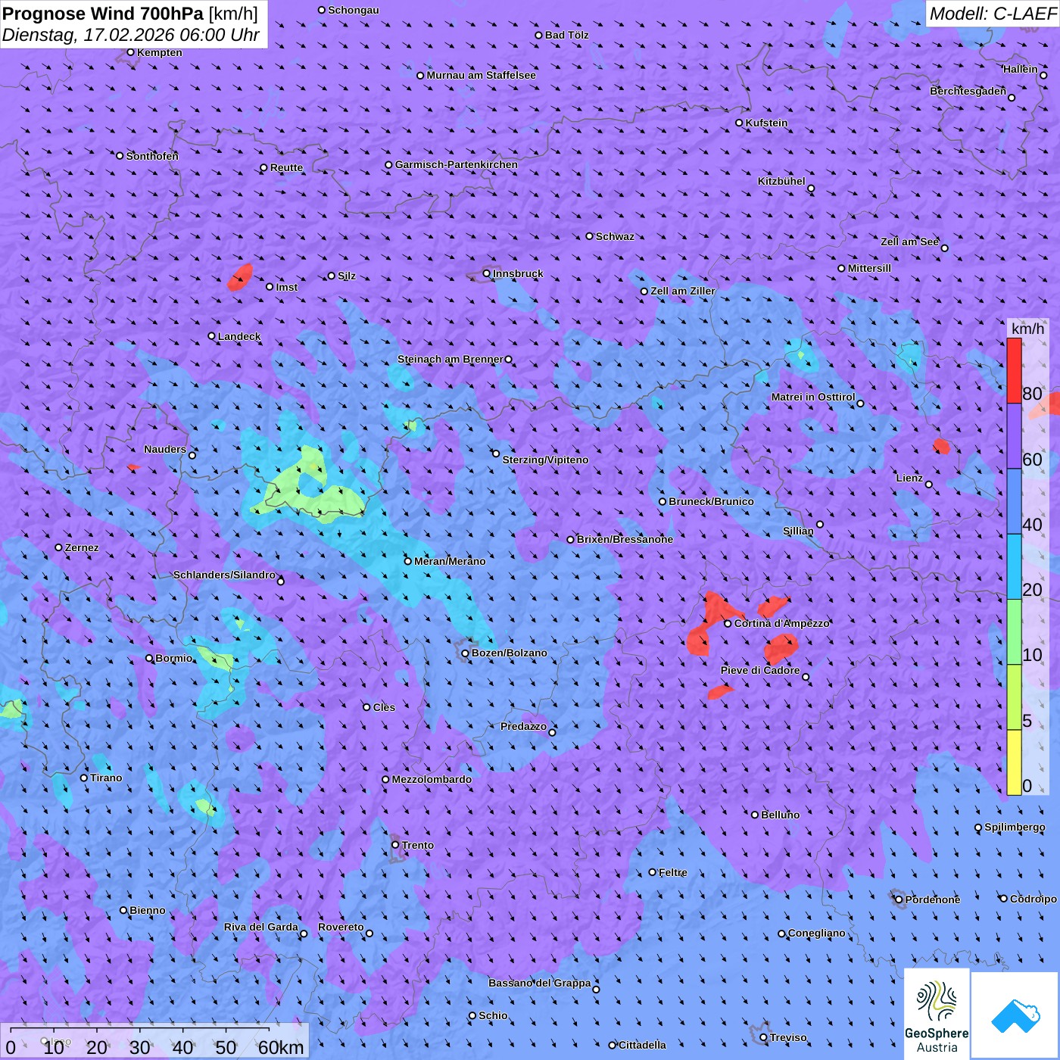
Task: Click the 'Bassano del Grappa' label
Action: pyautogui.click(x=540, y=983)
